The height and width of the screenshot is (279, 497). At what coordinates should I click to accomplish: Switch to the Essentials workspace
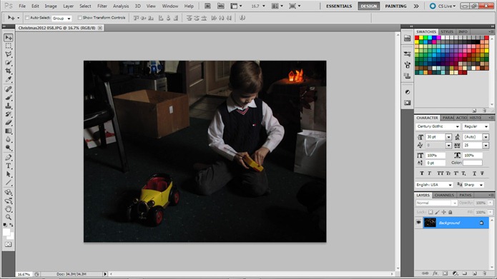click(339, 6)
